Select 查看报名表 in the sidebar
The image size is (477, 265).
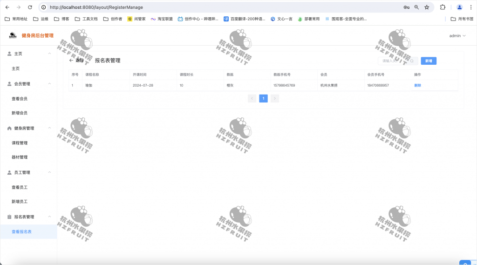(28, 231)
